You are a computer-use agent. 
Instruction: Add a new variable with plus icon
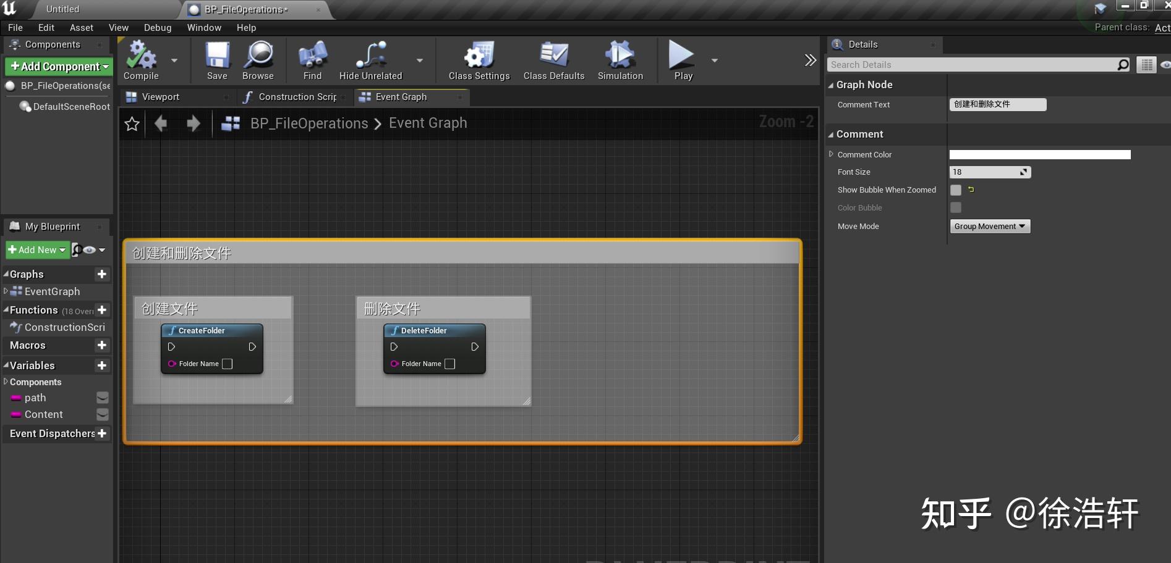102,365
